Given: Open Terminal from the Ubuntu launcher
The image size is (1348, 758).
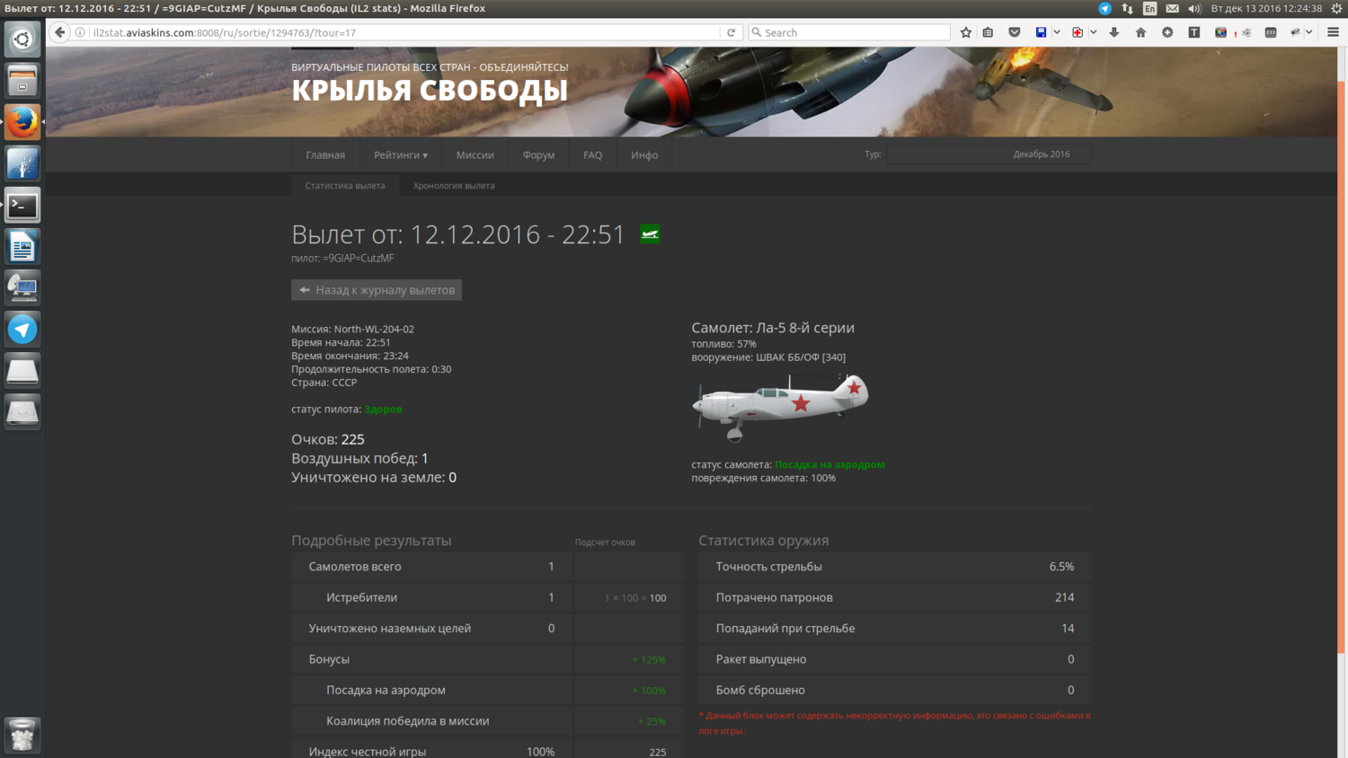Looking at the screenshot, I should (22, 206).
